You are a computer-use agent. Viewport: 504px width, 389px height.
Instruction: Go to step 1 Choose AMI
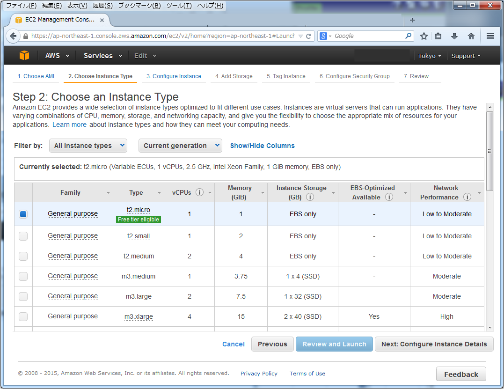click(x=36, y=76)
